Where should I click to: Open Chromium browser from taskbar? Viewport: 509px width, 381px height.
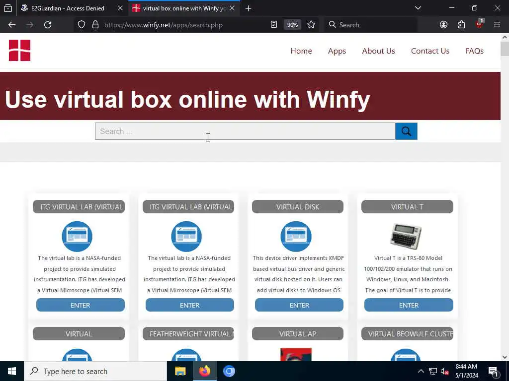(x=229, y=371)
